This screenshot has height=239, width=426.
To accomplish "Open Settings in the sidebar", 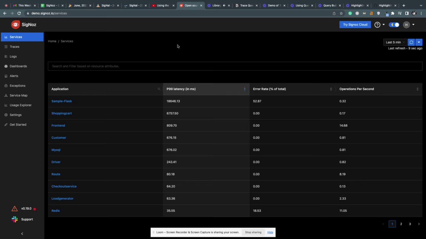I will [x=22, y=115].
